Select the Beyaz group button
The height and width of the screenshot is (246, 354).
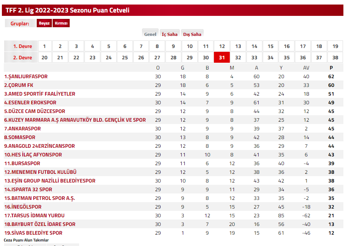[44, 23]
